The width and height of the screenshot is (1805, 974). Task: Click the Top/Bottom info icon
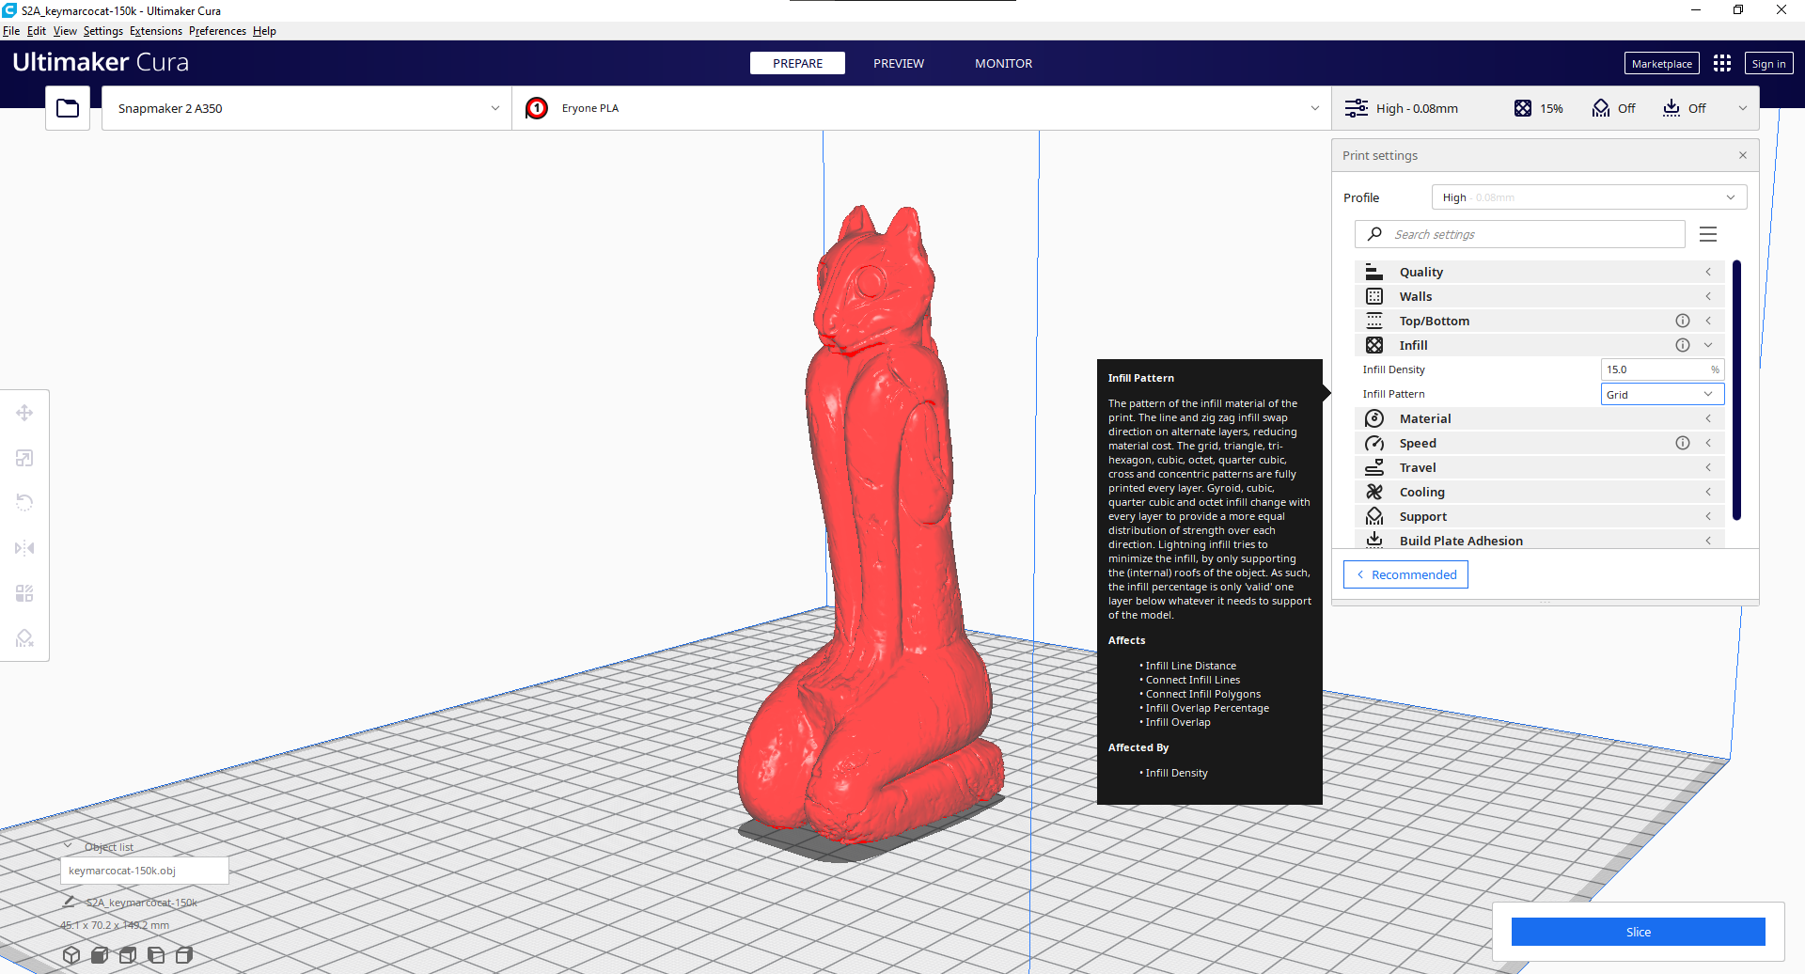pos(1683,321)
